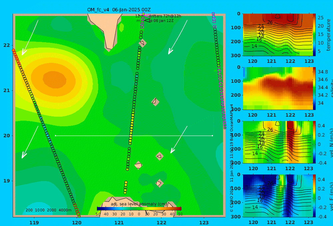Open the eastward velocity section panel
Screen dimensions: 333x226
278,196
